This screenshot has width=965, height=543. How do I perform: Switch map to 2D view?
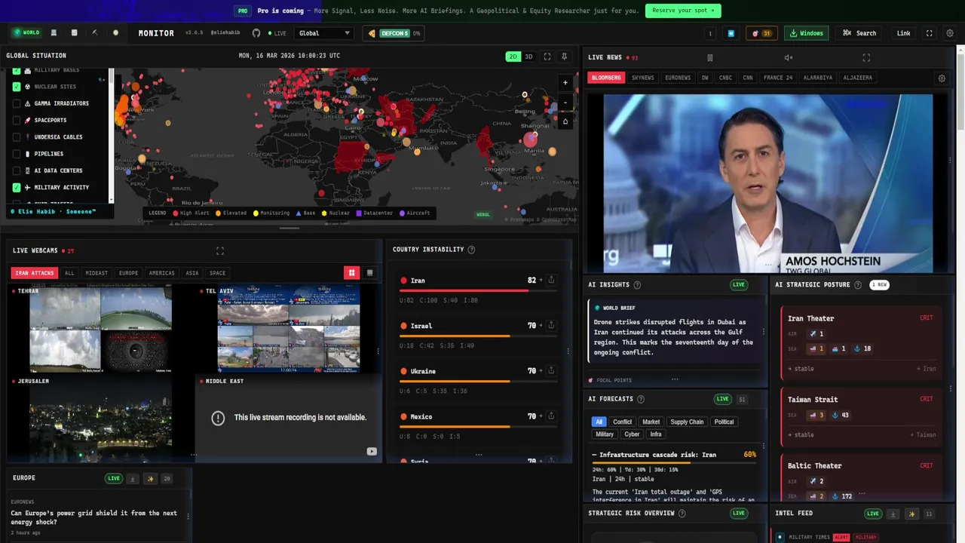click(x=513, y=57)
